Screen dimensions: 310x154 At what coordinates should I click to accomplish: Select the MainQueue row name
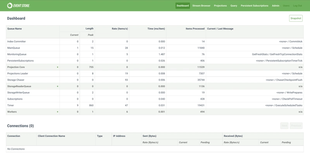coord(14,48)
